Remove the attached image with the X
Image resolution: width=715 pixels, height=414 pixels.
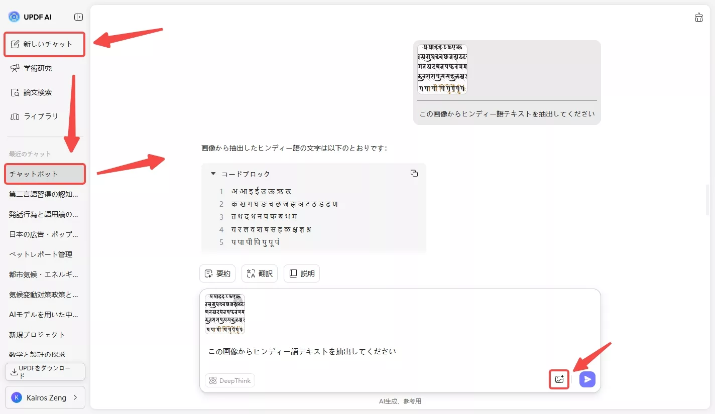(238, 300)
